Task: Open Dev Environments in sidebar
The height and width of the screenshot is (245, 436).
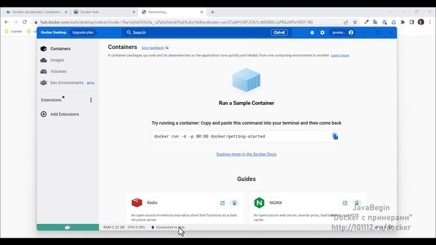Action: 67,83
